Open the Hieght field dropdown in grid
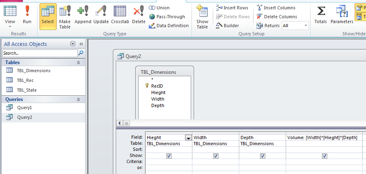The height and width of the screenshot is (174, 366). (x=188, y=138)
